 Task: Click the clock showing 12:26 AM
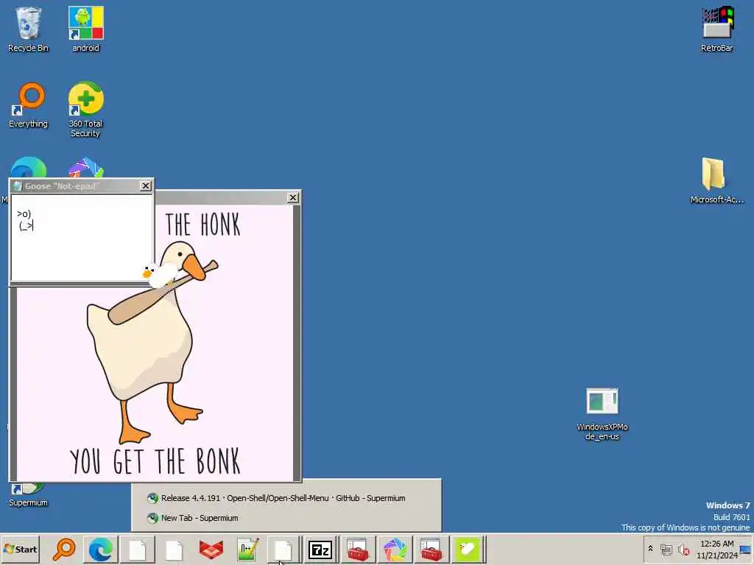(x=717, y=549)
